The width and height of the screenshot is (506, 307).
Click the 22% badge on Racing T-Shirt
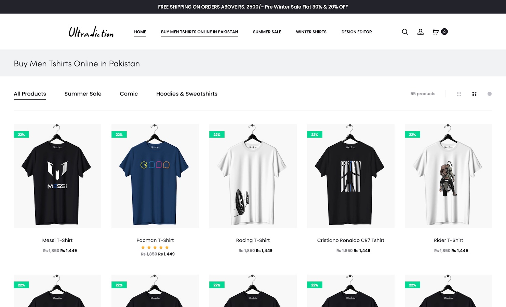pyautogui.click(x=217, y=135)
